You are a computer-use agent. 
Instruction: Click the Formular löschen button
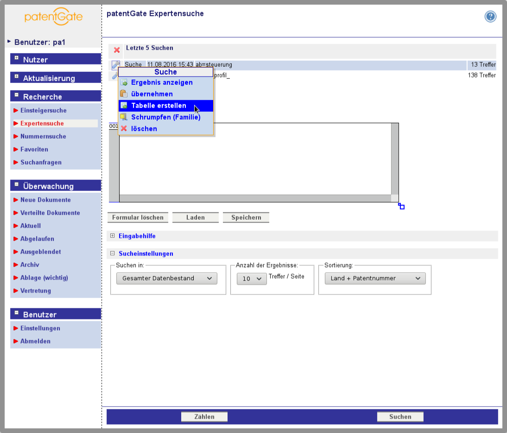[x=138, y=217]
